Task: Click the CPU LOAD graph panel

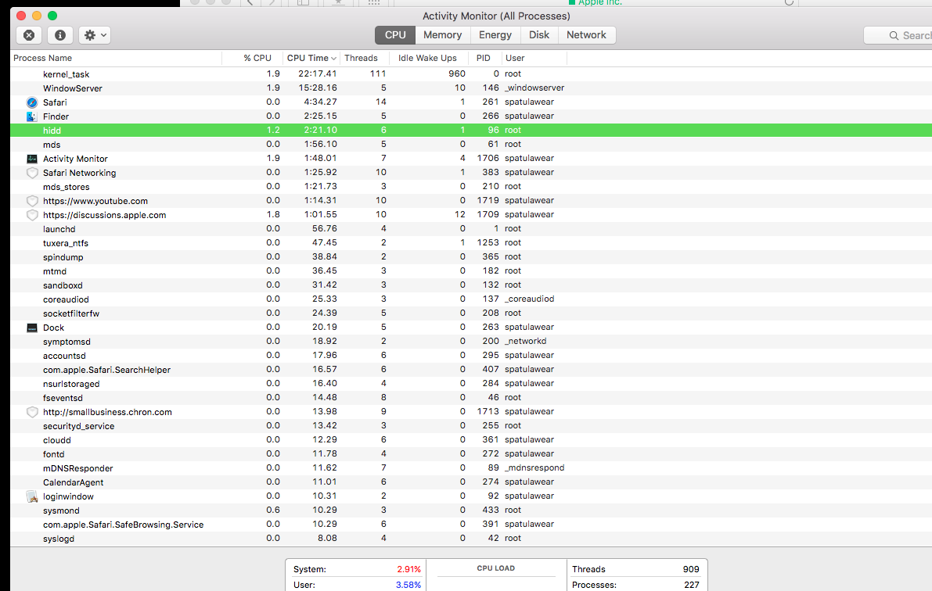Action: [x=496, y=575]
